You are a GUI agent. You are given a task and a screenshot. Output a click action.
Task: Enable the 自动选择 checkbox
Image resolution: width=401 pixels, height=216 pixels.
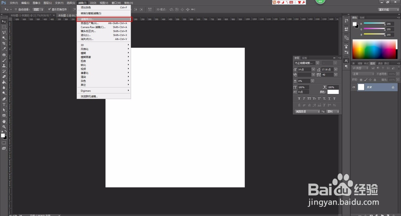click(x=16, y=10)
